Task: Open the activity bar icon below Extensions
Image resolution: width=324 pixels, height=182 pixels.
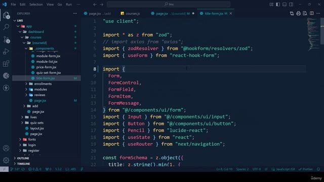Action: [x=6, y=76]
